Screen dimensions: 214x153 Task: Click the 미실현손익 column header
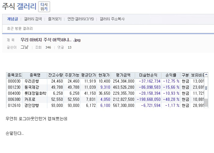(x=148, y=75)
